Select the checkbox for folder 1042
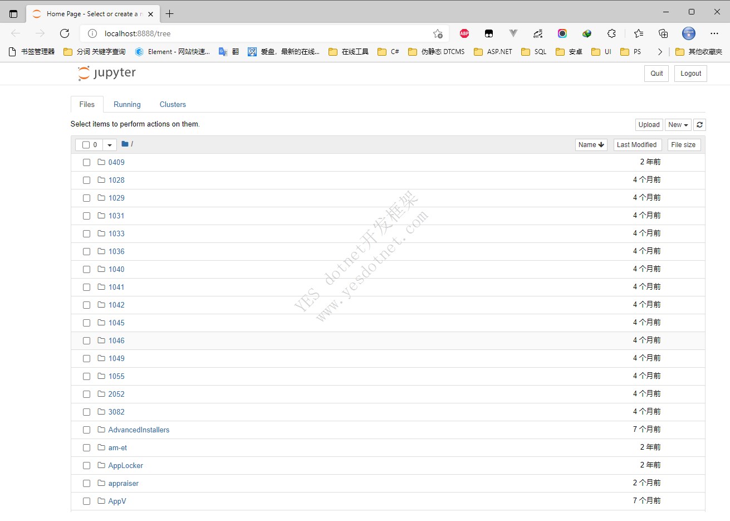This screenshot has height=521, width=730. pos(86,305)
